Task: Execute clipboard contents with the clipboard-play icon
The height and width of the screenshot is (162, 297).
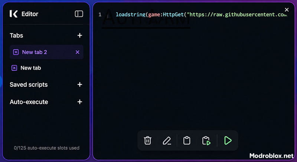Action: (206, 140)
